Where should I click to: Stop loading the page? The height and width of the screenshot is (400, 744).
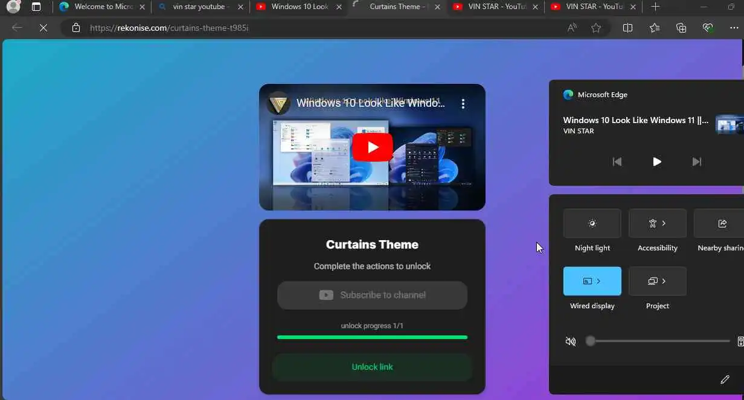(43, 28)
